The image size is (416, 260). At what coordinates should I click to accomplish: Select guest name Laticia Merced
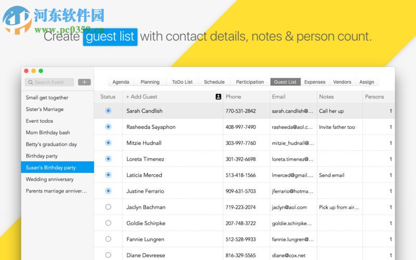click(x=144, y=175)
